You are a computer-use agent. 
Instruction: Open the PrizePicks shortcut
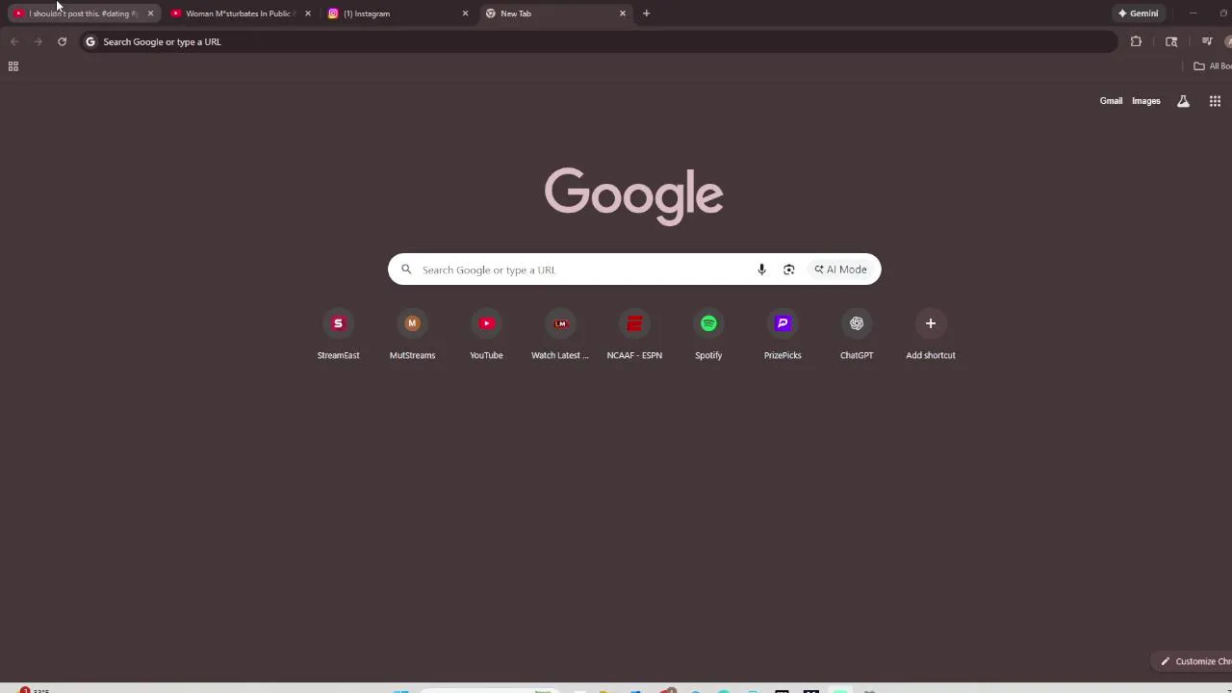783,335
